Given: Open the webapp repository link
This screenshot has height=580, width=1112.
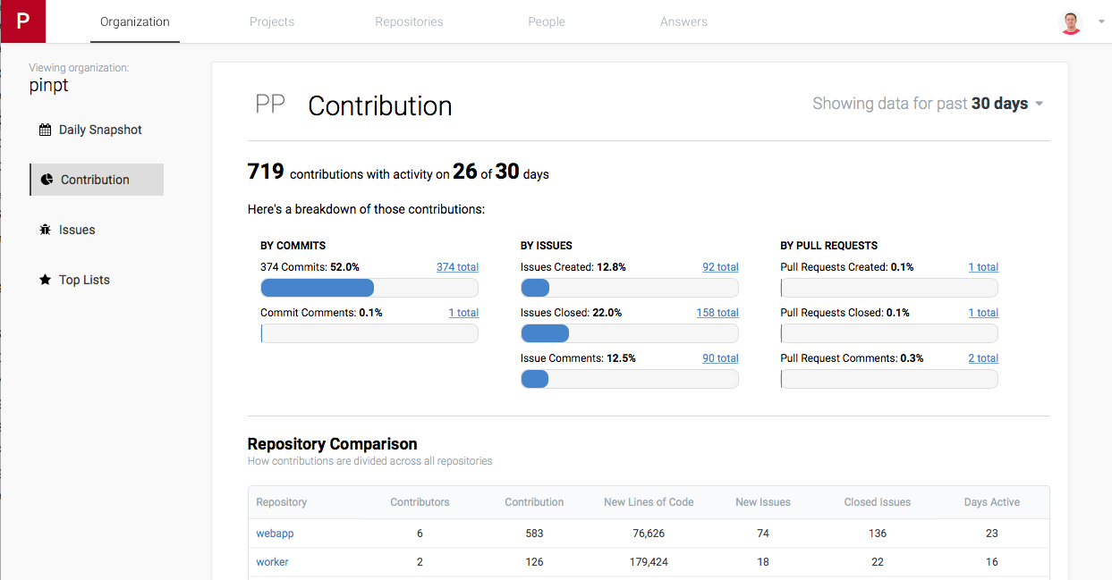Looking at the screenshot, I should pos(275,534).
